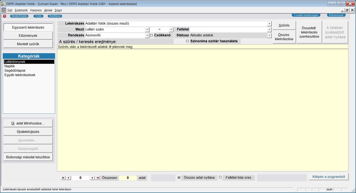Tick Szinonima szótár használata checkbox
This screenshot has height=193, width=356.
pyautogui.click(x=187, y=41)
